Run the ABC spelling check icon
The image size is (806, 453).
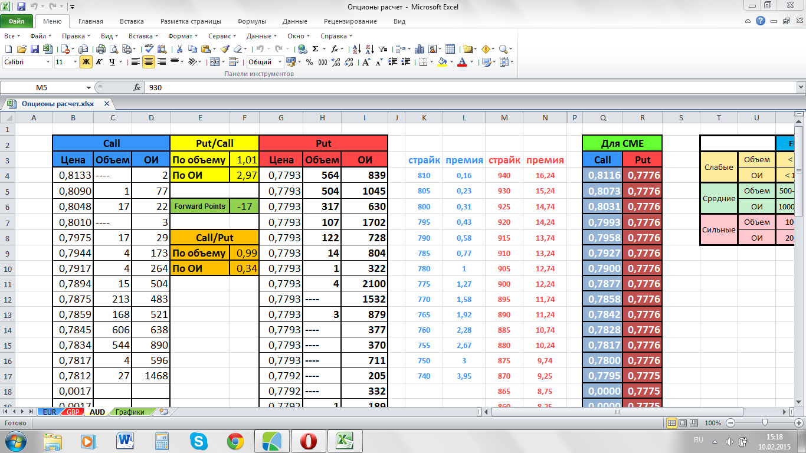[149, 49]
